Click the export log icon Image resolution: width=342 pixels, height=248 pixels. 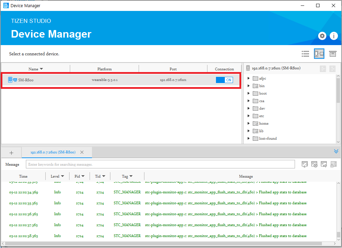click(x=324, y=164)
